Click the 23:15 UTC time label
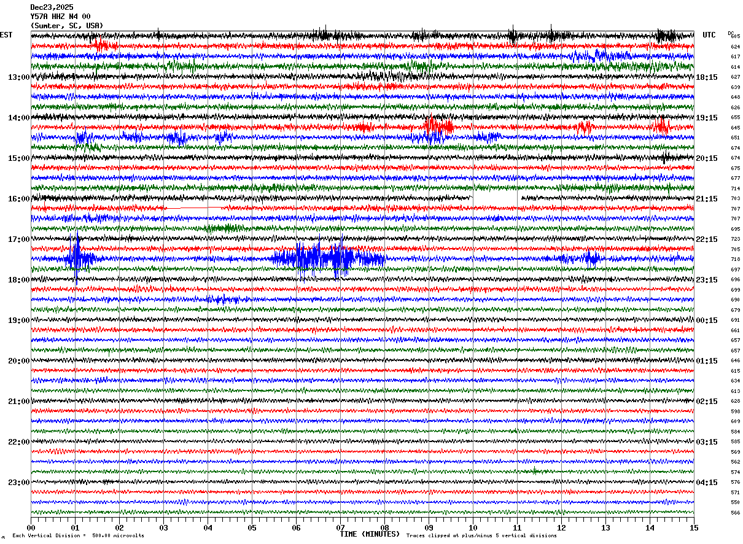This screenshot has height=544, width=743. pos(707,280)
